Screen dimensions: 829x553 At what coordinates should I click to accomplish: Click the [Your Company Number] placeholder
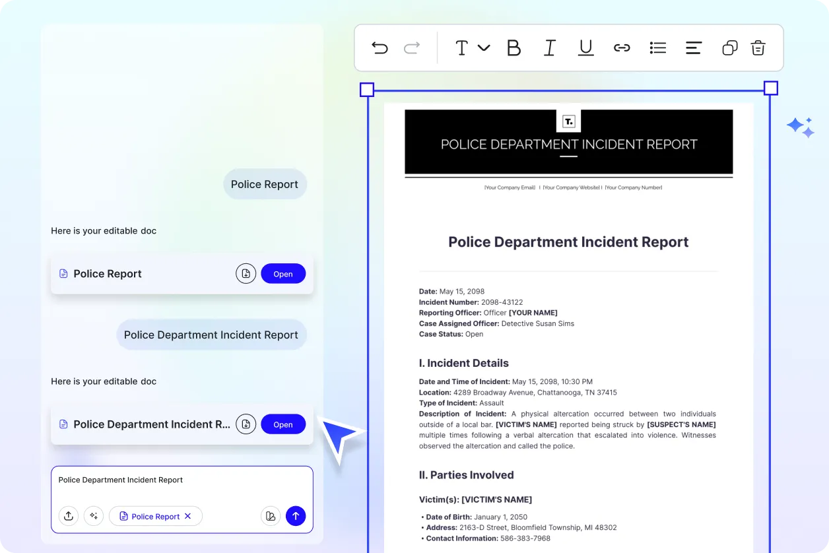pos(633,187)
